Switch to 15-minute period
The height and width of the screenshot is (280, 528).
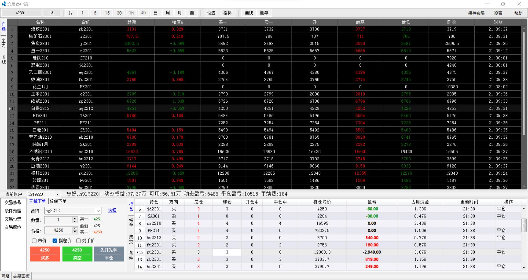coord(107,13)
